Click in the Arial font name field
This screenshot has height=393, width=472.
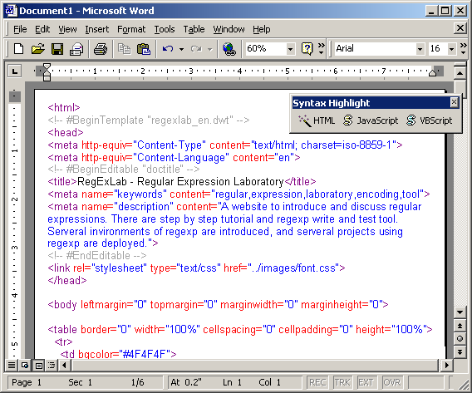click(x=375, y=49)
